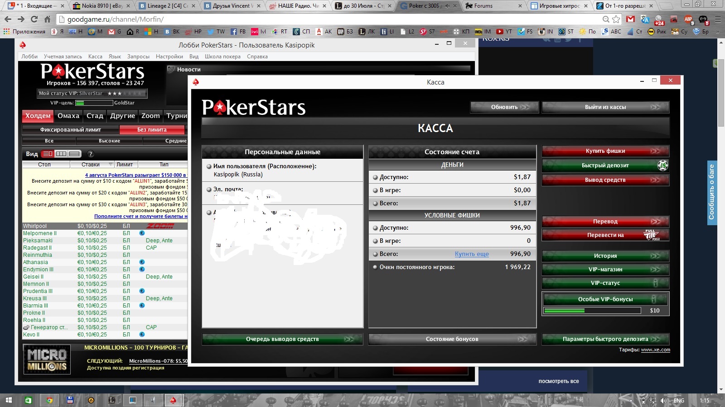Click the ENG language indicator in tray

[x=679, y=401]
